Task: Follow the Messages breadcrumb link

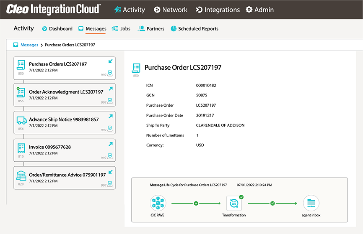Action: click(29, 45)
